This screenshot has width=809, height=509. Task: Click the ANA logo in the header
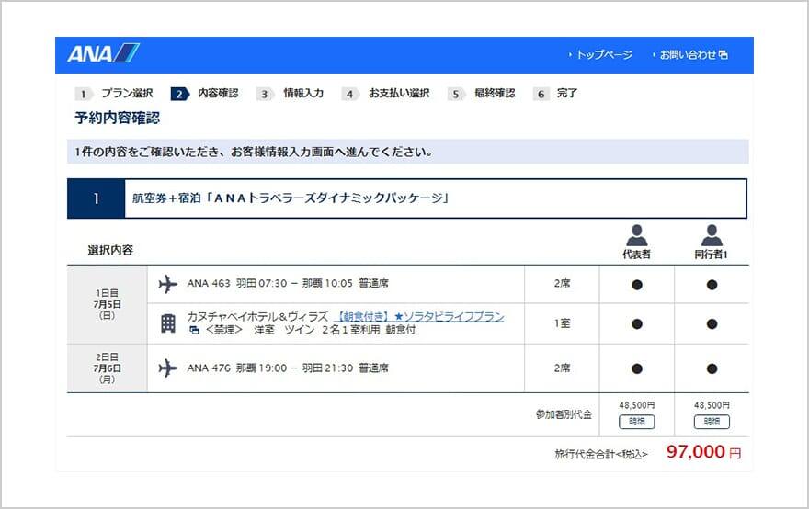click(103, 54)
